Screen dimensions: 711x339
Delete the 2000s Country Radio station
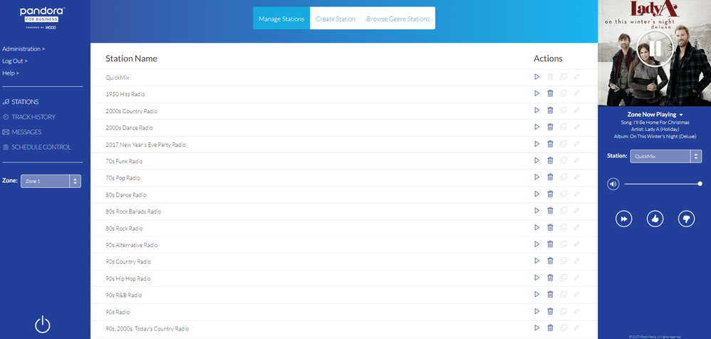coord(550,111)
